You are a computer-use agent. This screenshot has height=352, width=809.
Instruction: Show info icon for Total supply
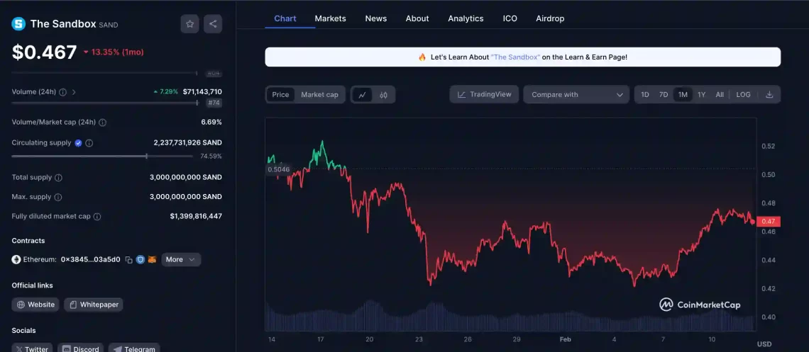point(58,178)
